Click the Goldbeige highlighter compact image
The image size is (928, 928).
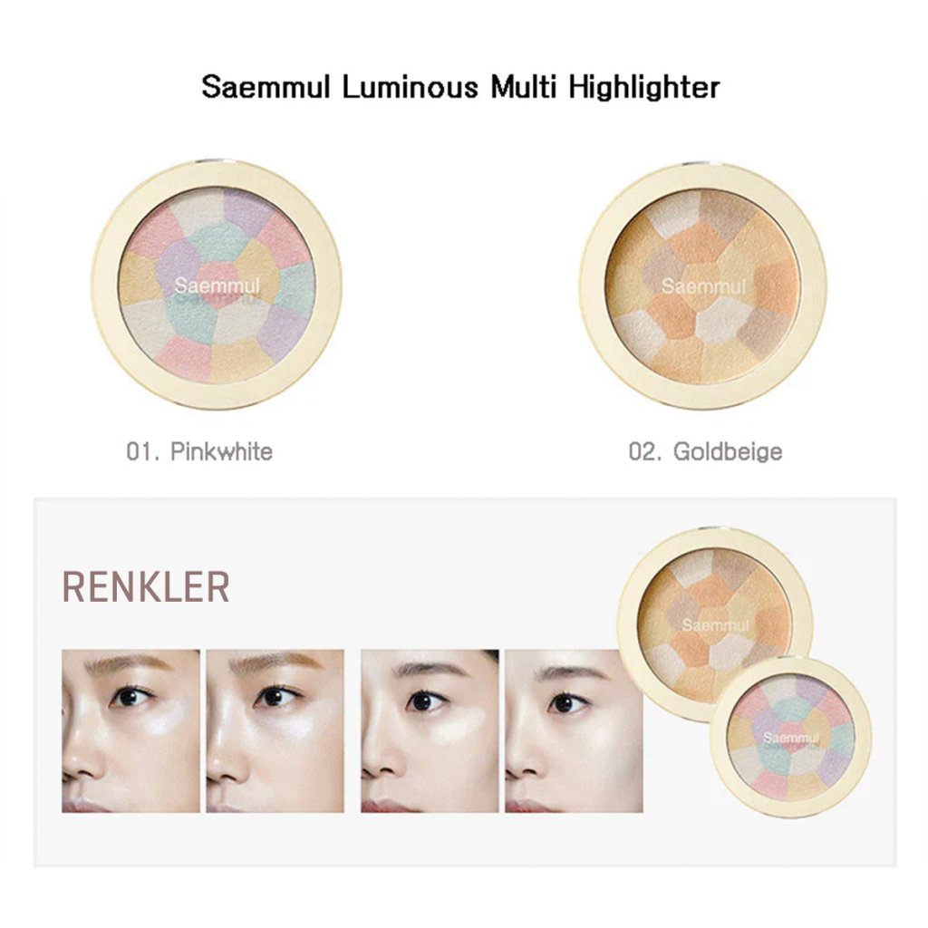(703, 285)
